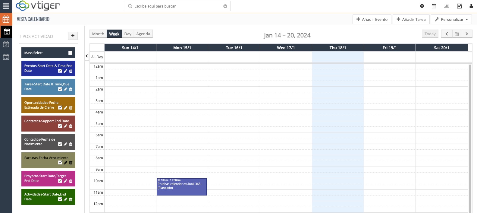Go to next week arrow
This screenshot has height=213, width=477.
(467, 34)
